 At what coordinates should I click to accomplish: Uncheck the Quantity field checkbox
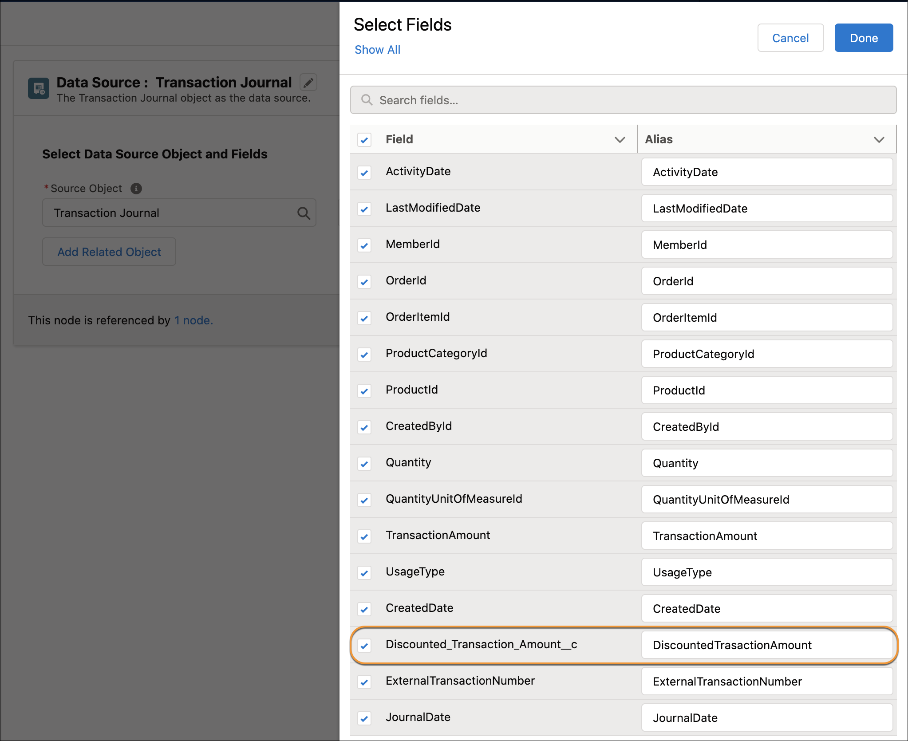pyautogui.click(x=364, y=464)
